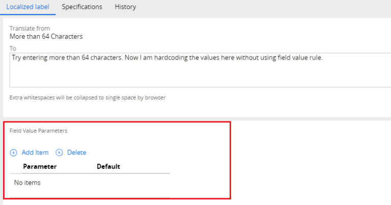Click the More than 64 Characters source text
391x205 pixels.
pos(46,37)
